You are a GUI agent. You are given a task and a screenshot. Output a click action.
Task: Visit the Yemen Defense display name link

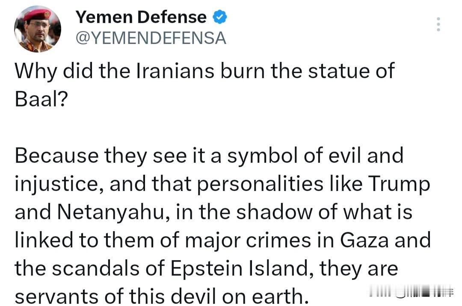pyautogui.click(x=141, y=17)
